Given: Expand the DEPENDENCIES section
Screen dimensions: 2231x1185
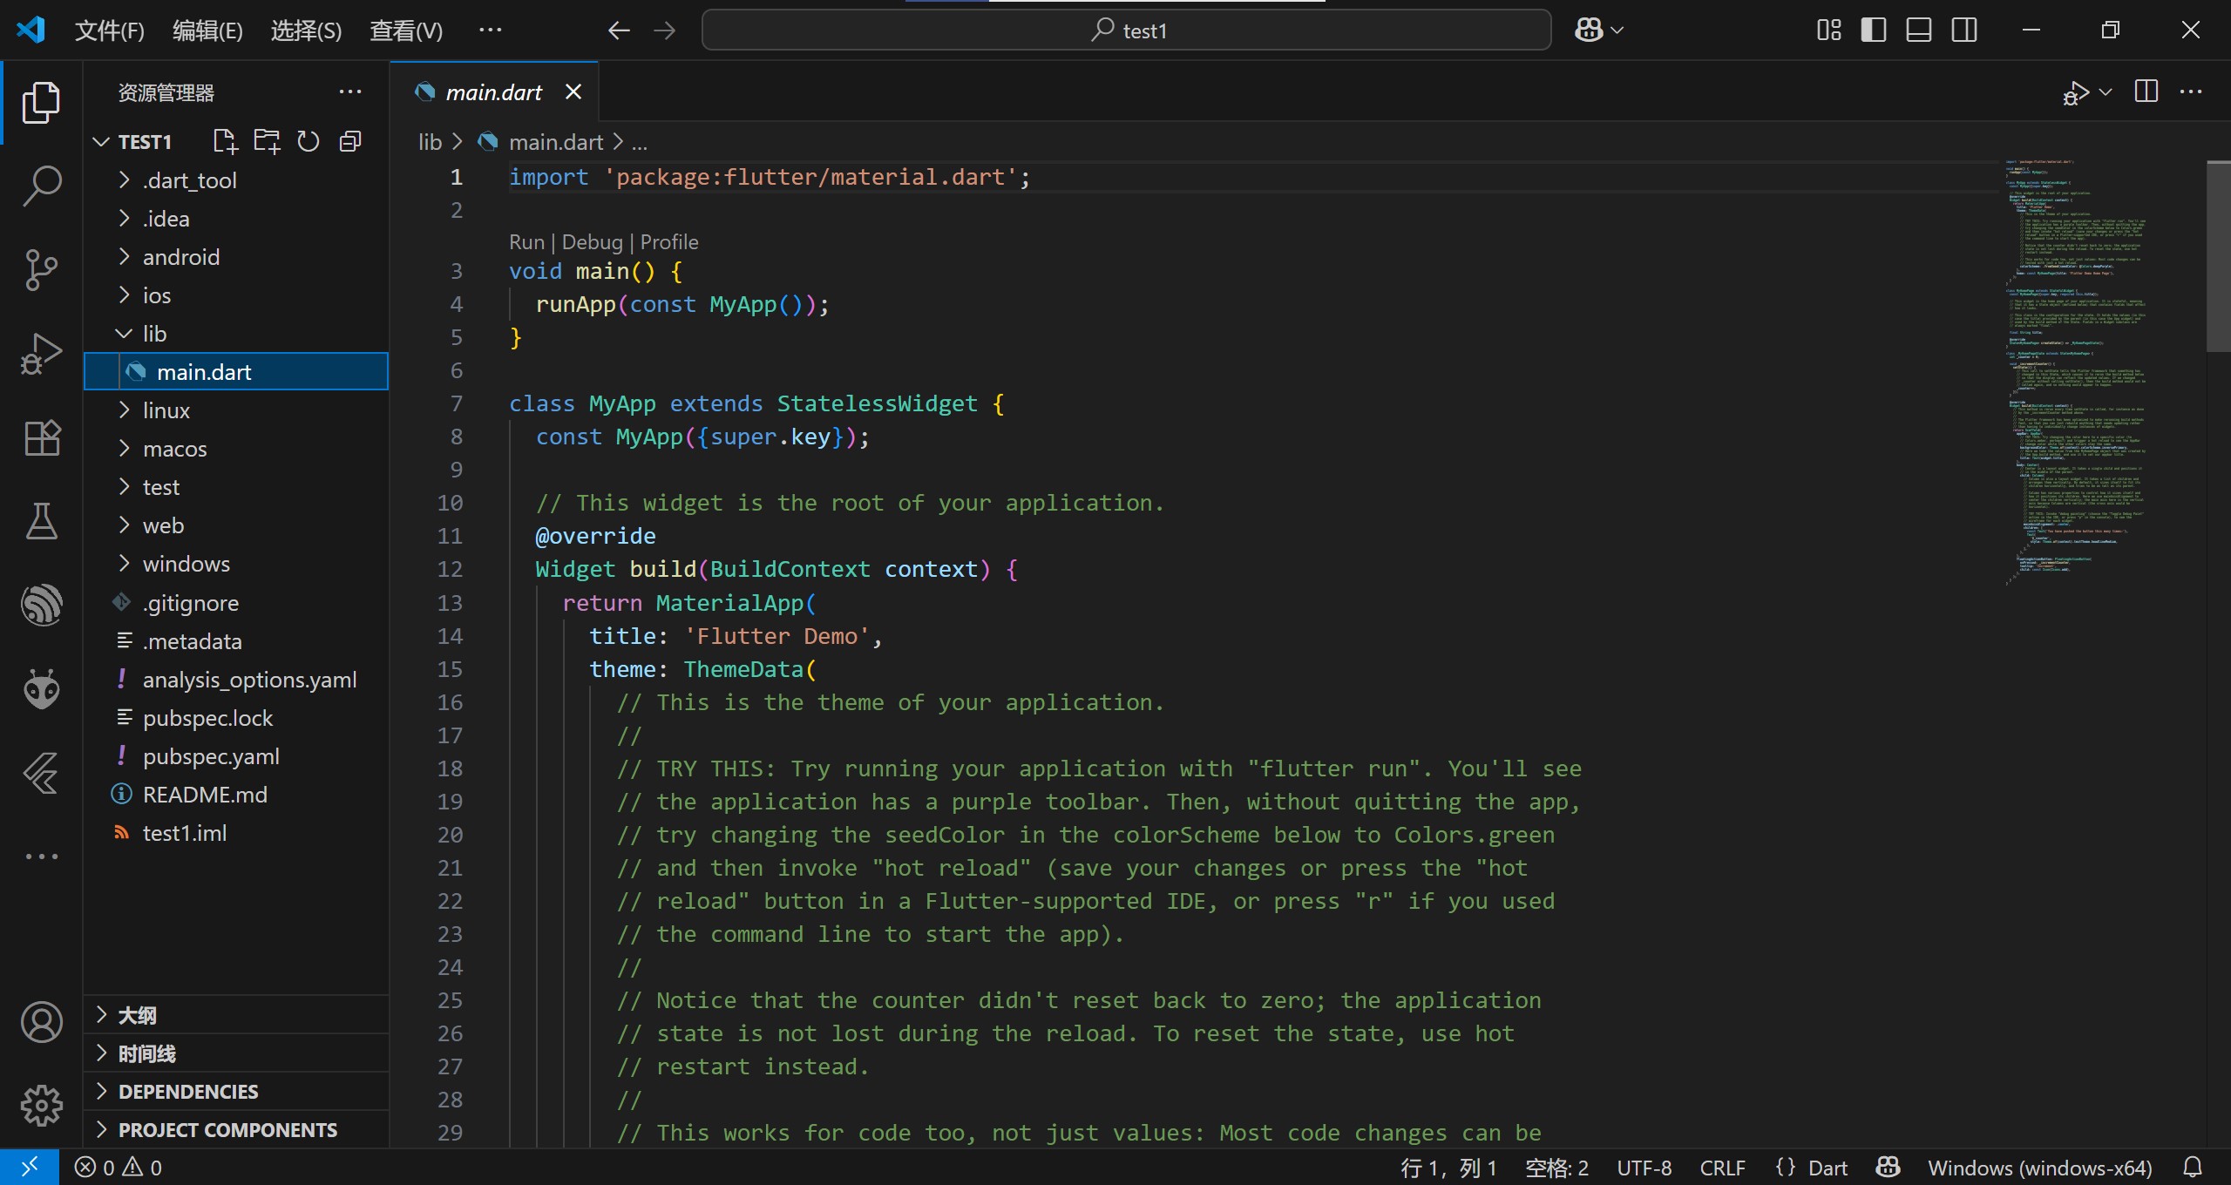Looking at the screenshot, I should pyautogui.click(x=188, y=1092).
